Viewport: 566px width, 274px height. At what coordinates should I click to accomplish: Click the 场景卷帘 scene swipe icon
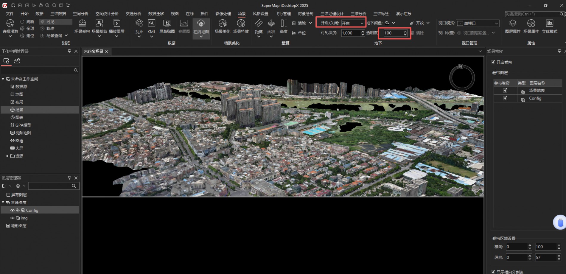click(82, 24)
